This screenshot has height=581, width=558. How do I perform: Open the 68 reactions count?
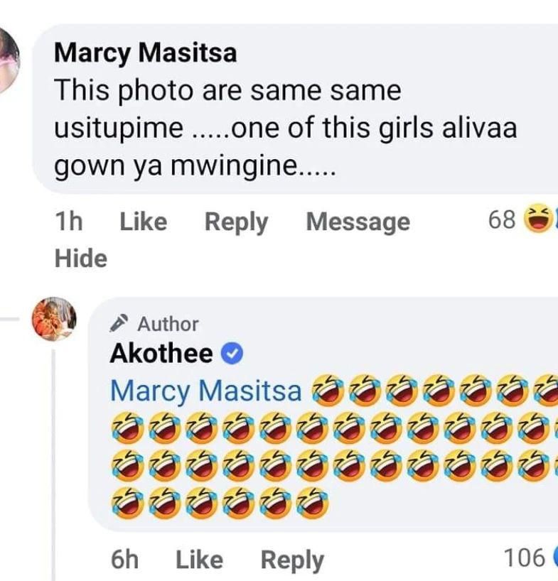(x=502, y=220)
